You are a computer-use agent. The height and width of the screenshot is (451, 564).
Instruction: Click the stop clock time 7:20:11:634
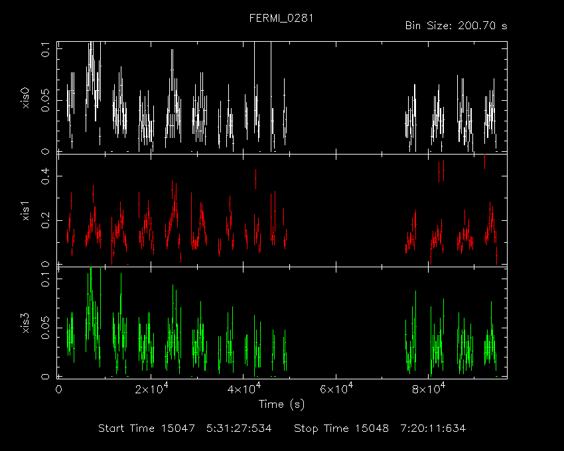tap(433, 428)
